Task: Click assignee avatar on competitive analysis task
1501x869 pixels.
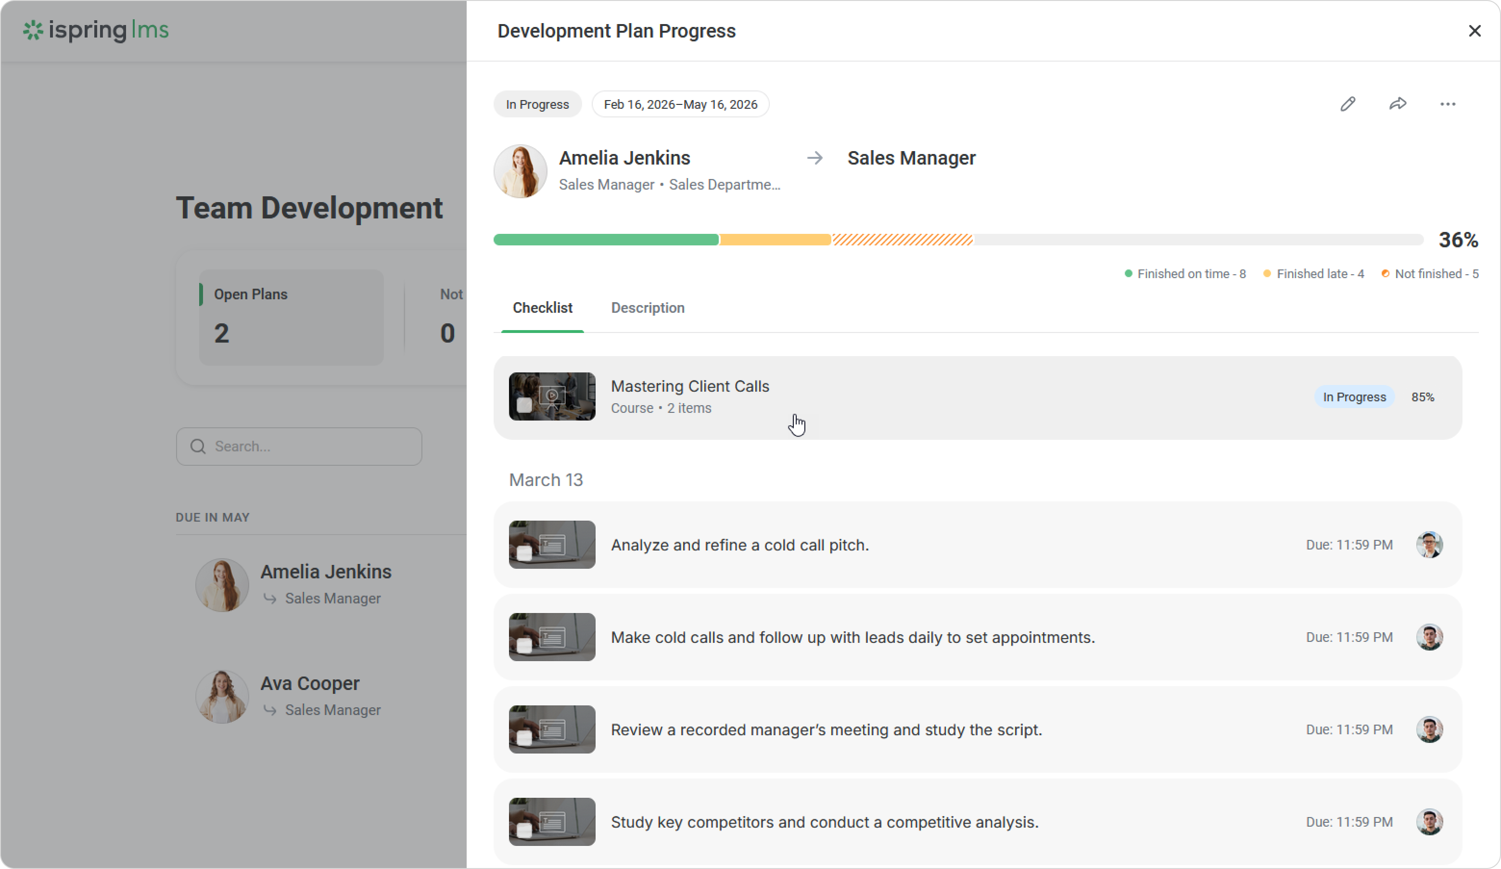Action: (1429, 821)
